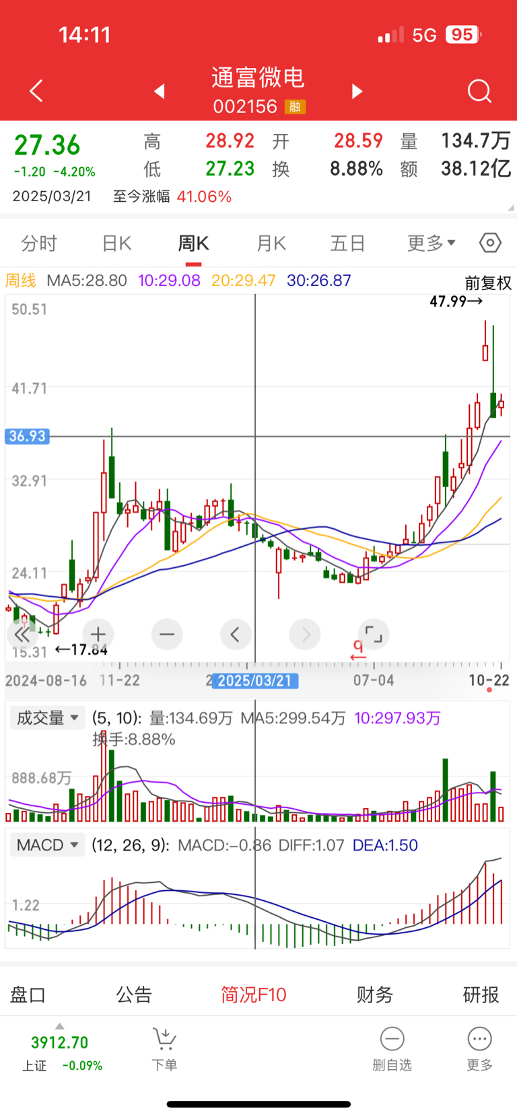
Task: Tap the 17.84 low price annotation
Action: [81, 649]
